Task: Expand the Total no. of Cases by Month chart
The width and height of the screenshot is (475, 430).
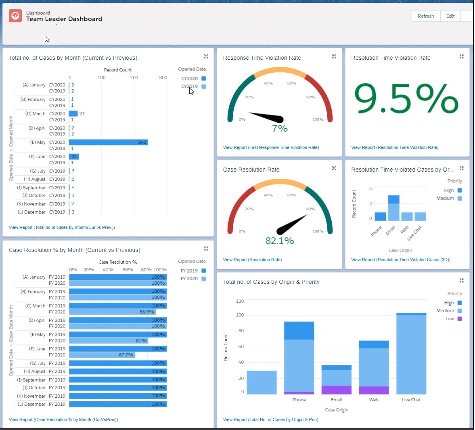Action: click(206, 57)
